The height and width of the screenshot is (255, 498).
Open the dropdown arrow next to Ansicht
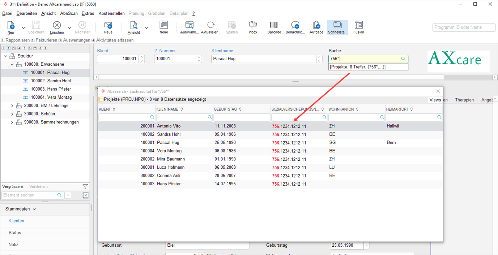[146, 27]
